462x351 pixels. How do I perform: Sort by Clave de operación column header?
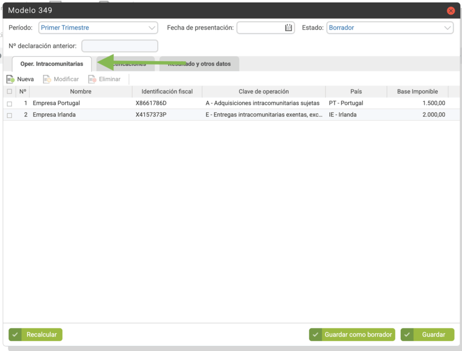tap(264, 92)
